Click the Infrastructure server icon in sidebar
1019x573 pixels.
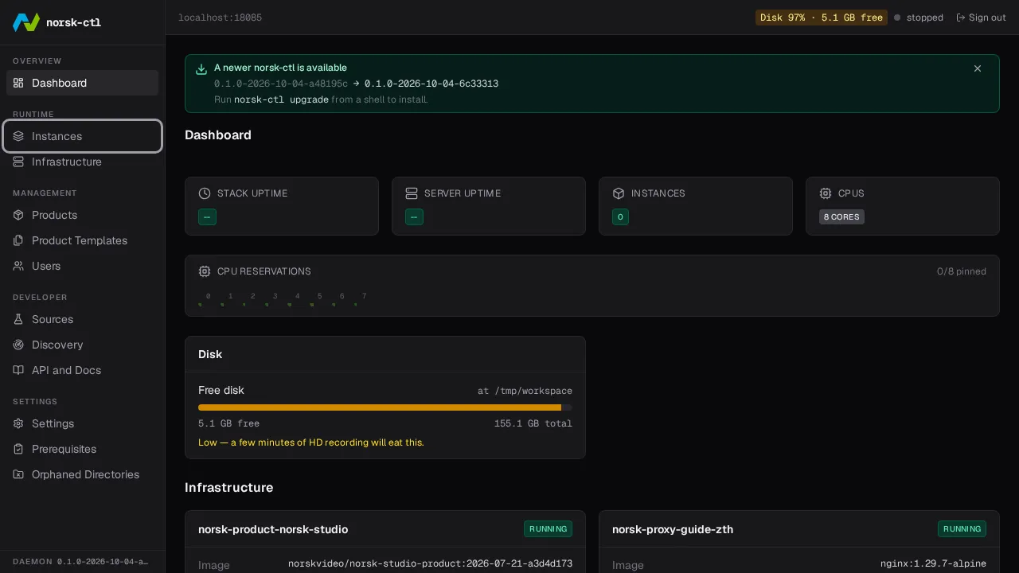[18, 162]
